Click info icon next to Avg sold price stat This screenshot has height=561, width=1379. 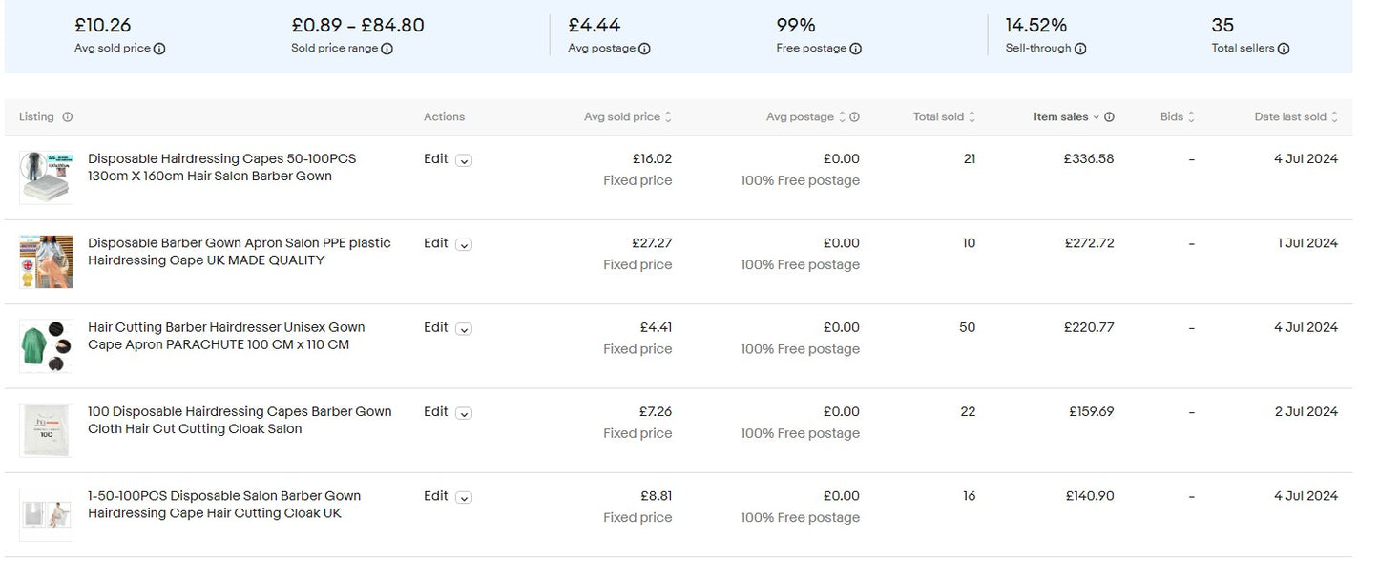[x=159, y=49]
